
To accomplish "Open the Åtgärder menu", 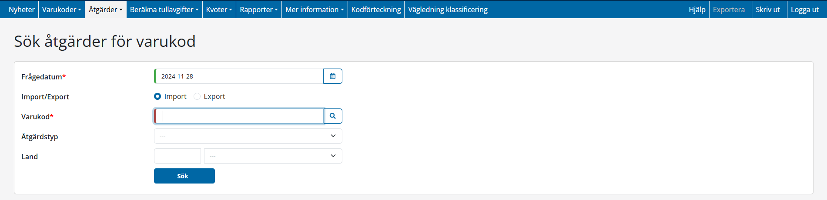I will coord(105,10).
